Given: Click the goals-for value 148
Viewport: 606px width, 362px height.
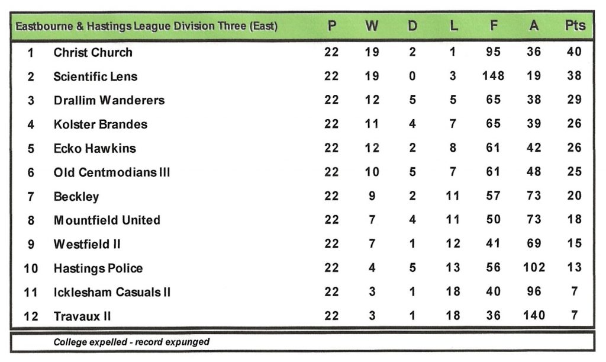Looking at the screenshot, I should pos(493,76).
